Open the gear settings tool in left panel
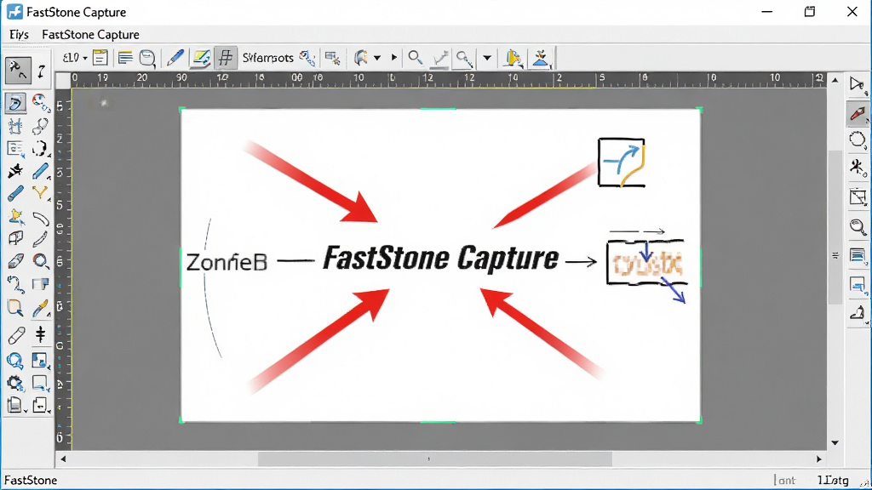This screenshot has width=872, height=490. [x=15, y=384]
